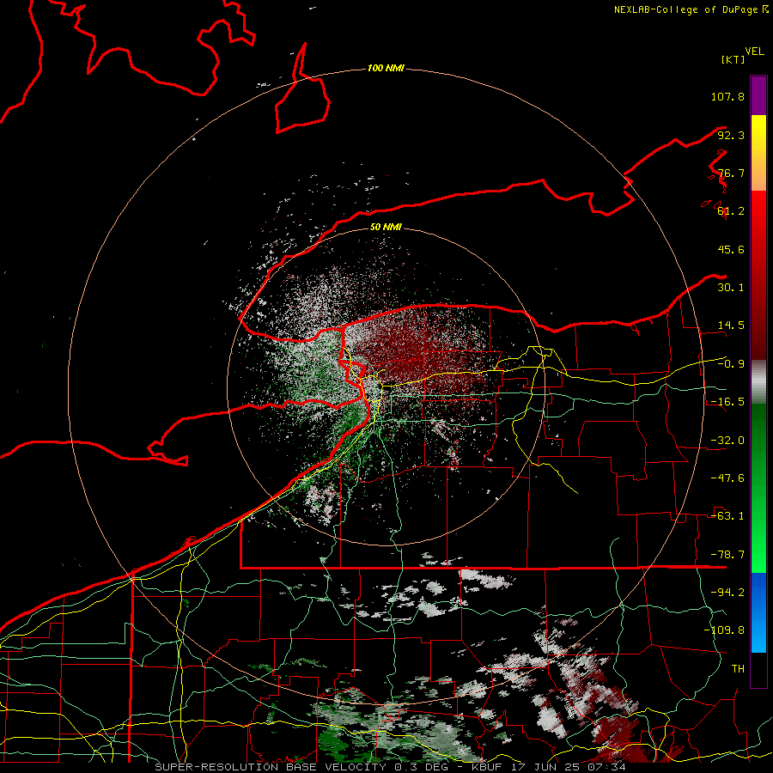
Task: Click the 61.2 legend value
Action: (x=731, y=211)
